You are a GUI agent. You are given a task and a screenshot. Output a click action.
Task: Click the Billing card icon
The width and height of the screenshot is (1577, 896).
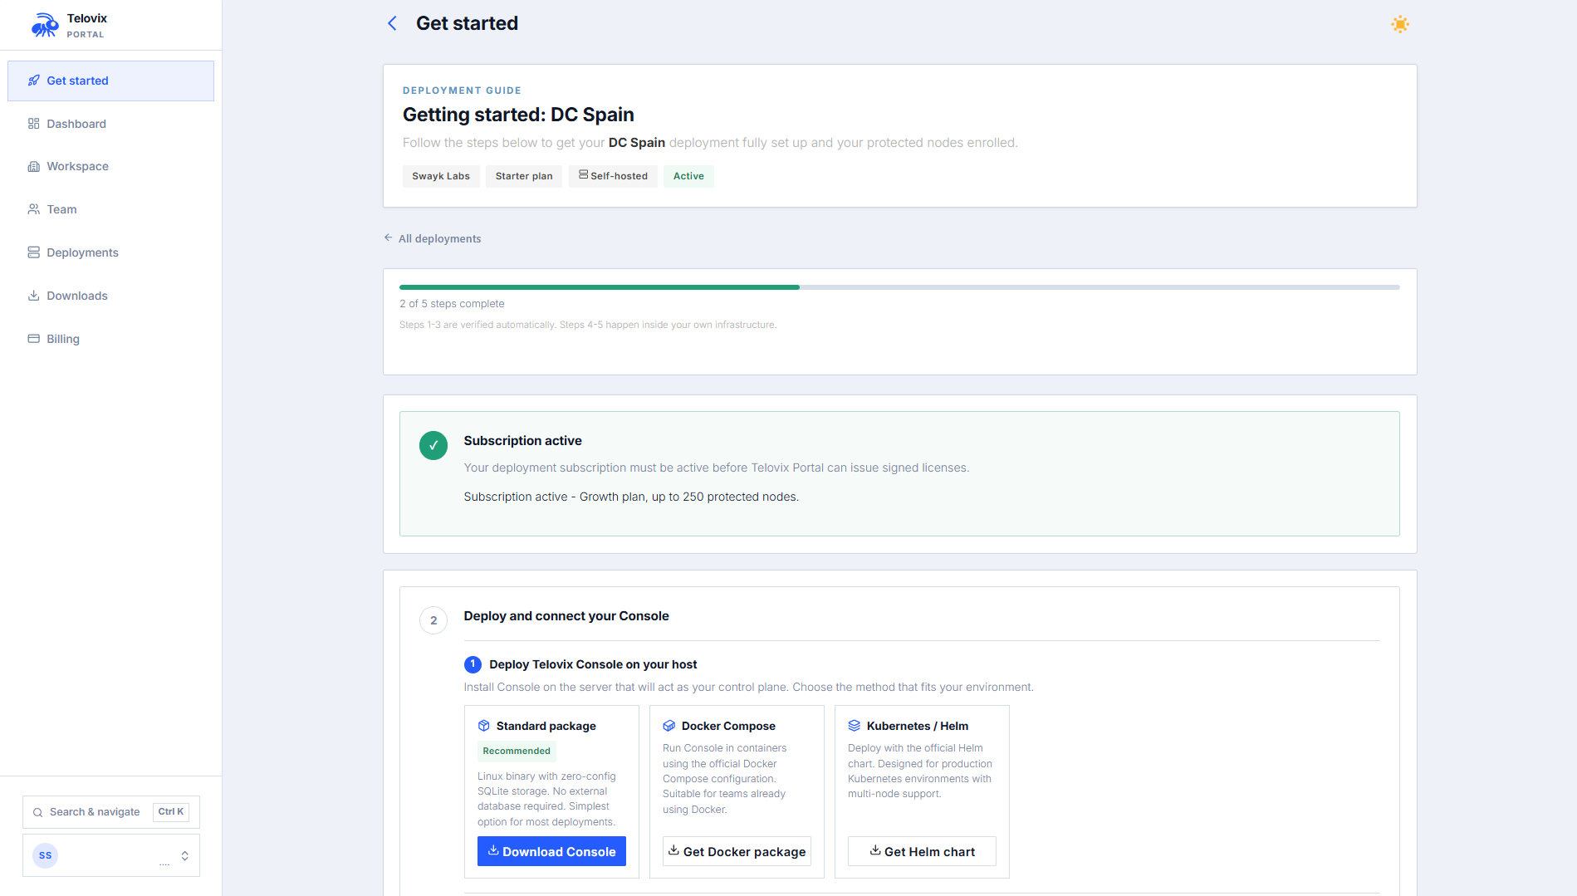34,339
